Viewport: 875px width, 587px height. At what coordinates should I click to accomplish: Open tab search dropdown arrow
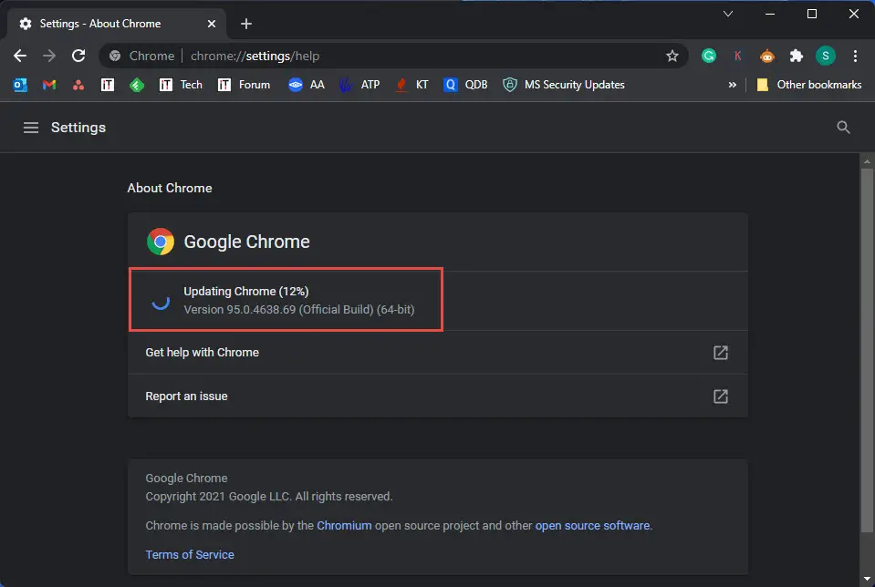coord(728,14)
